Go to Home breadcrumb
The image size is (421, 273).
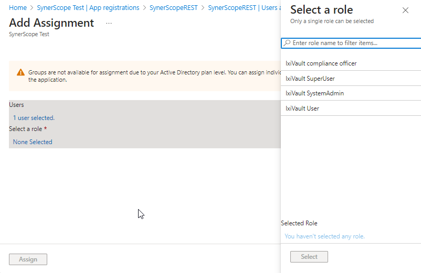(18, 8)
